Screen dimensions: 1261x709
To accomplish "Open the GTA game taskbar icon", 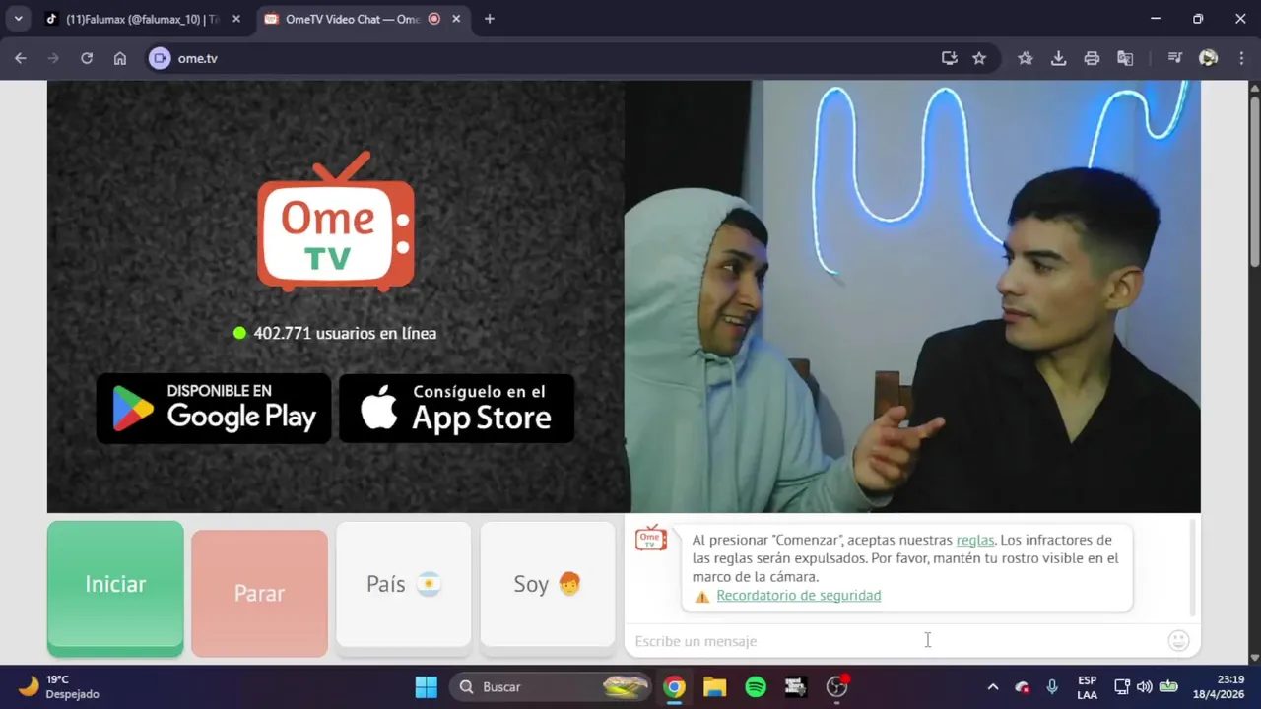I will click(x=796, y=687).
